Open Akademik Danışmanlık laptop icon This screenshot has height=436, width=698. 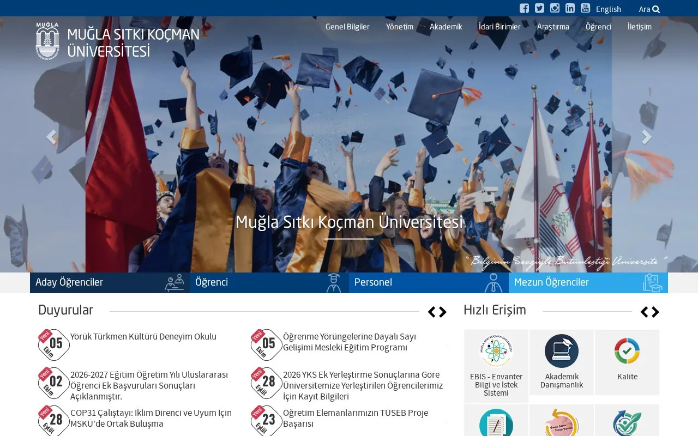562,351
